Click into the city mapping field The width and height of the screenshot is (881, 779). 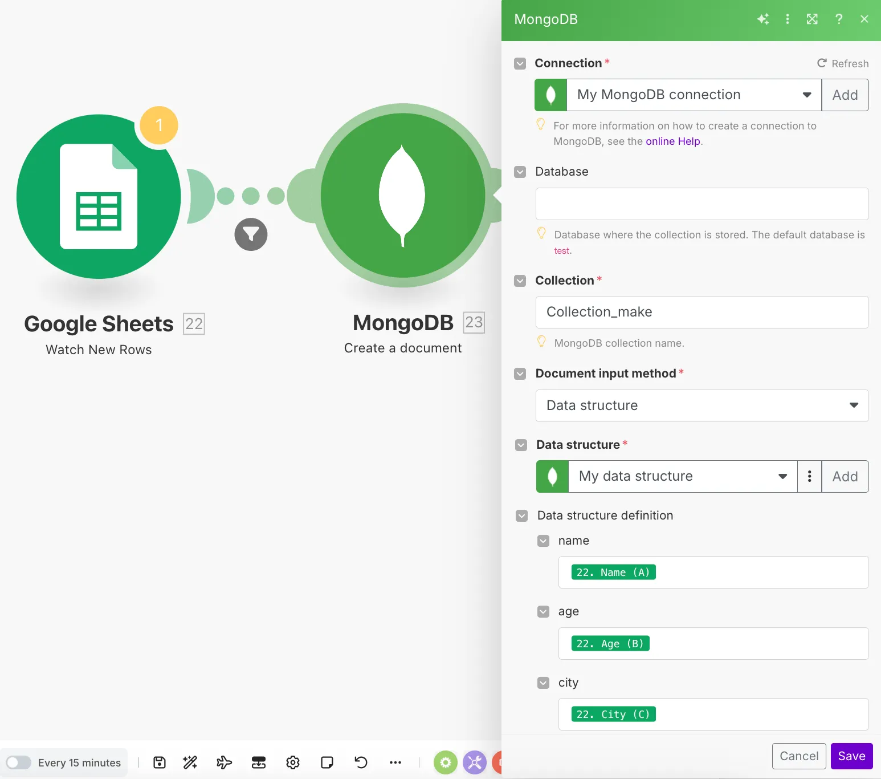pos(713,714)
